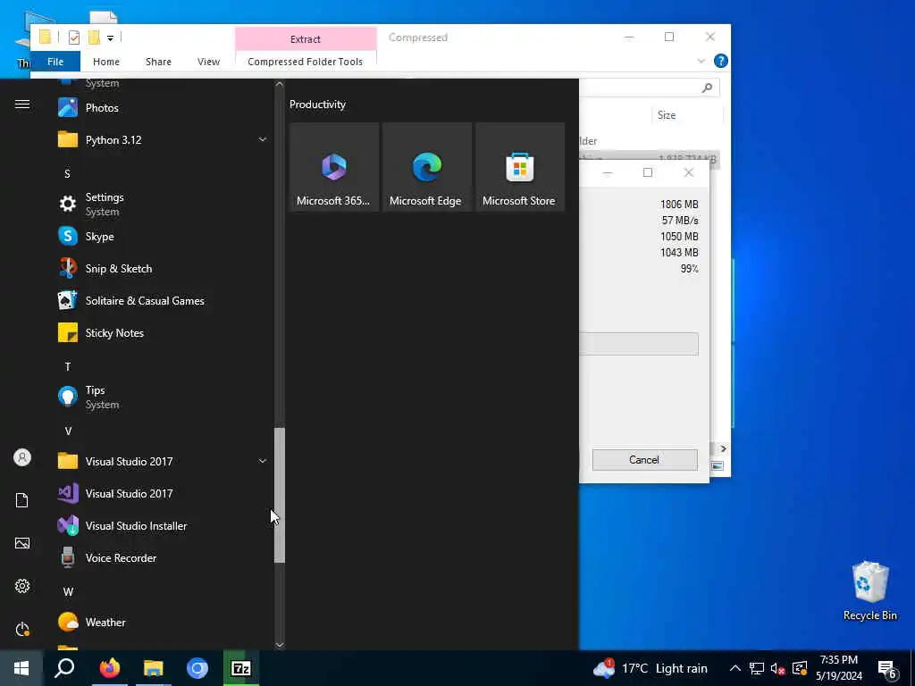Screen dimensions: 915x686
Task: Click the Explorer search magnifier
Action: pyautogui.click(x=708, y=88)
